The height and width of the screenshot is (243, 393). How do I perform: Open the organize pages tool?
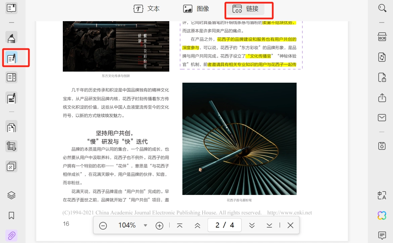point(11,127)
